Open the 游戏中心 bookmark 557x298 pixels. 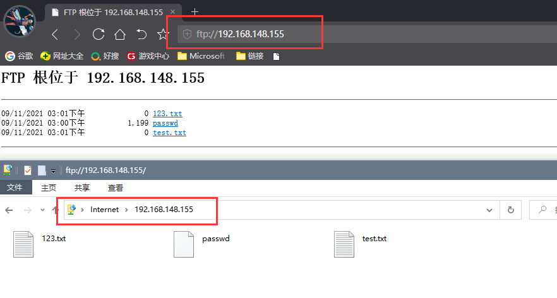tap(148, 56)
